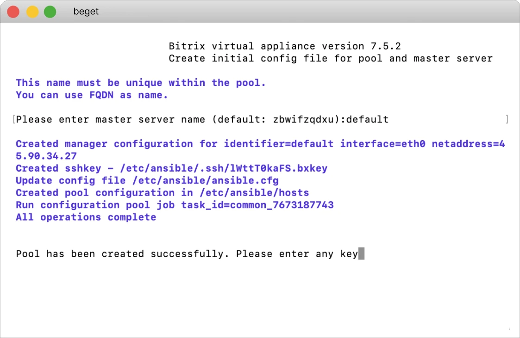Click the 'Bitrix virtual appliance version 7.5.2' heading
This screenshot has height=338, width=520.
284,46
